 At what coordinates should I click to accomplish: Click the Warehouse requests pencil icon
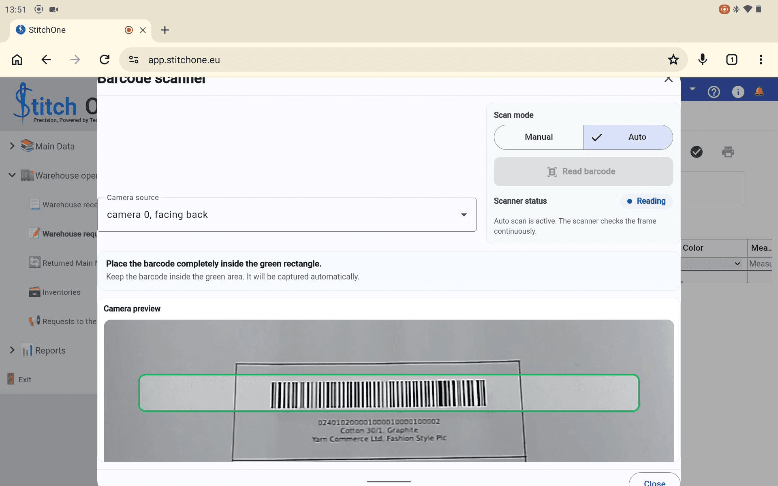click(x=34, y=233)
